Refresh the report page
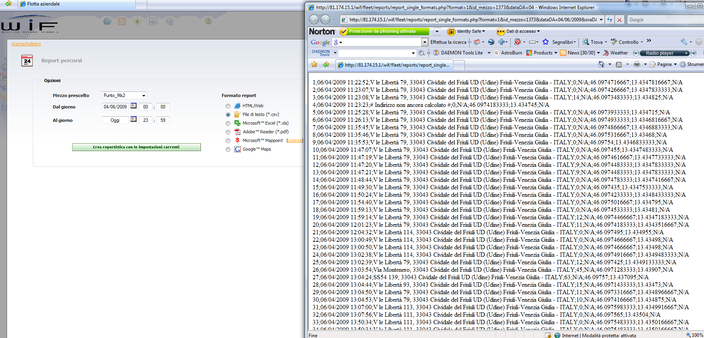This screenshot has width=704, height=338. pos(610,20)
